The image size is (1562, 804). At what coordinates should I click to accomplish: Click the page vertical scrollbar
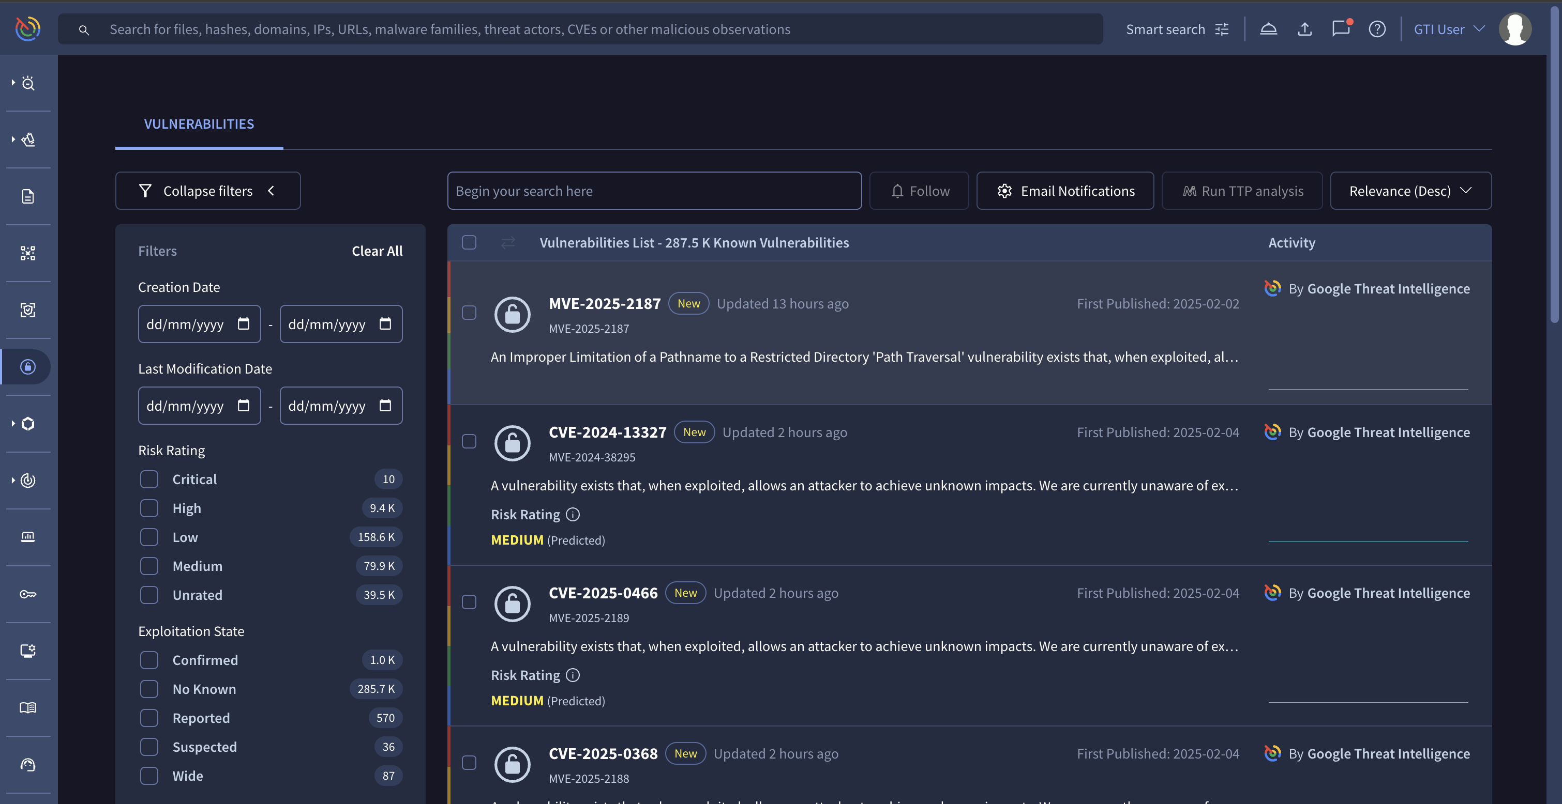(1554, 164)
